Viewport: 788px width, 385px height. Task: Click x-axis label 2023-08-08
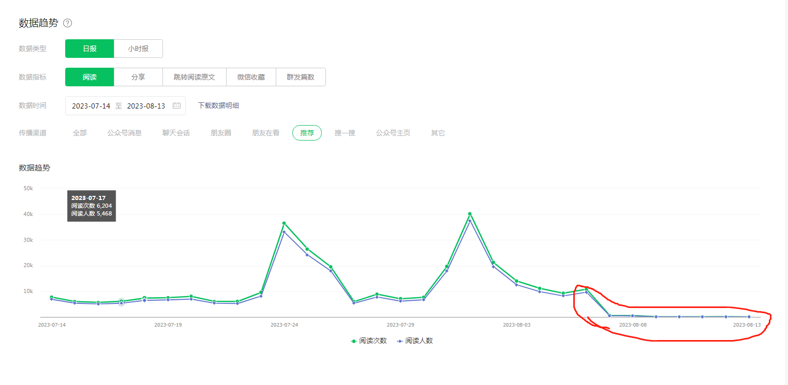click(x=633, y=325)
